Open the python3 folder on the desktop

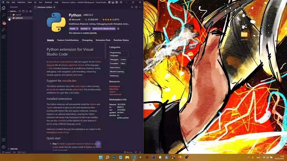coord(244,36)
